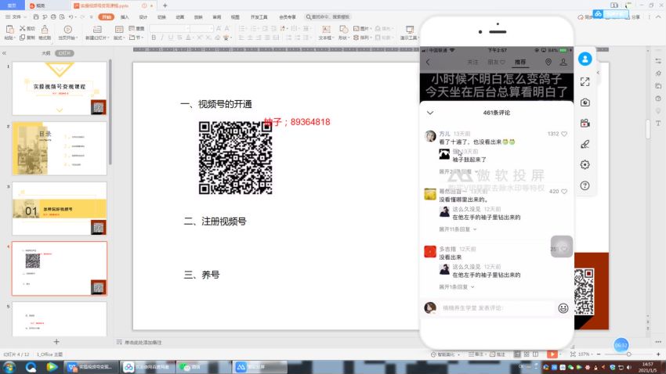This screenshot has width=666, height=374.
Task: Add a new slide with plus button
Action: pyautogui.click(x=56, y=342)
